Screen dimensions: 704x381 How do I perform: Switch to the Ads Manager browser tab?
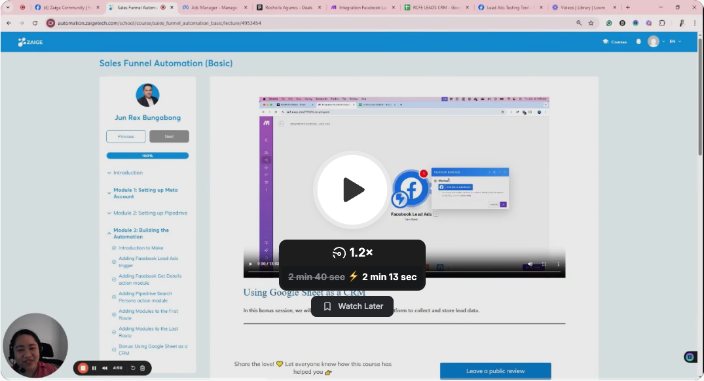click(213, 8)
